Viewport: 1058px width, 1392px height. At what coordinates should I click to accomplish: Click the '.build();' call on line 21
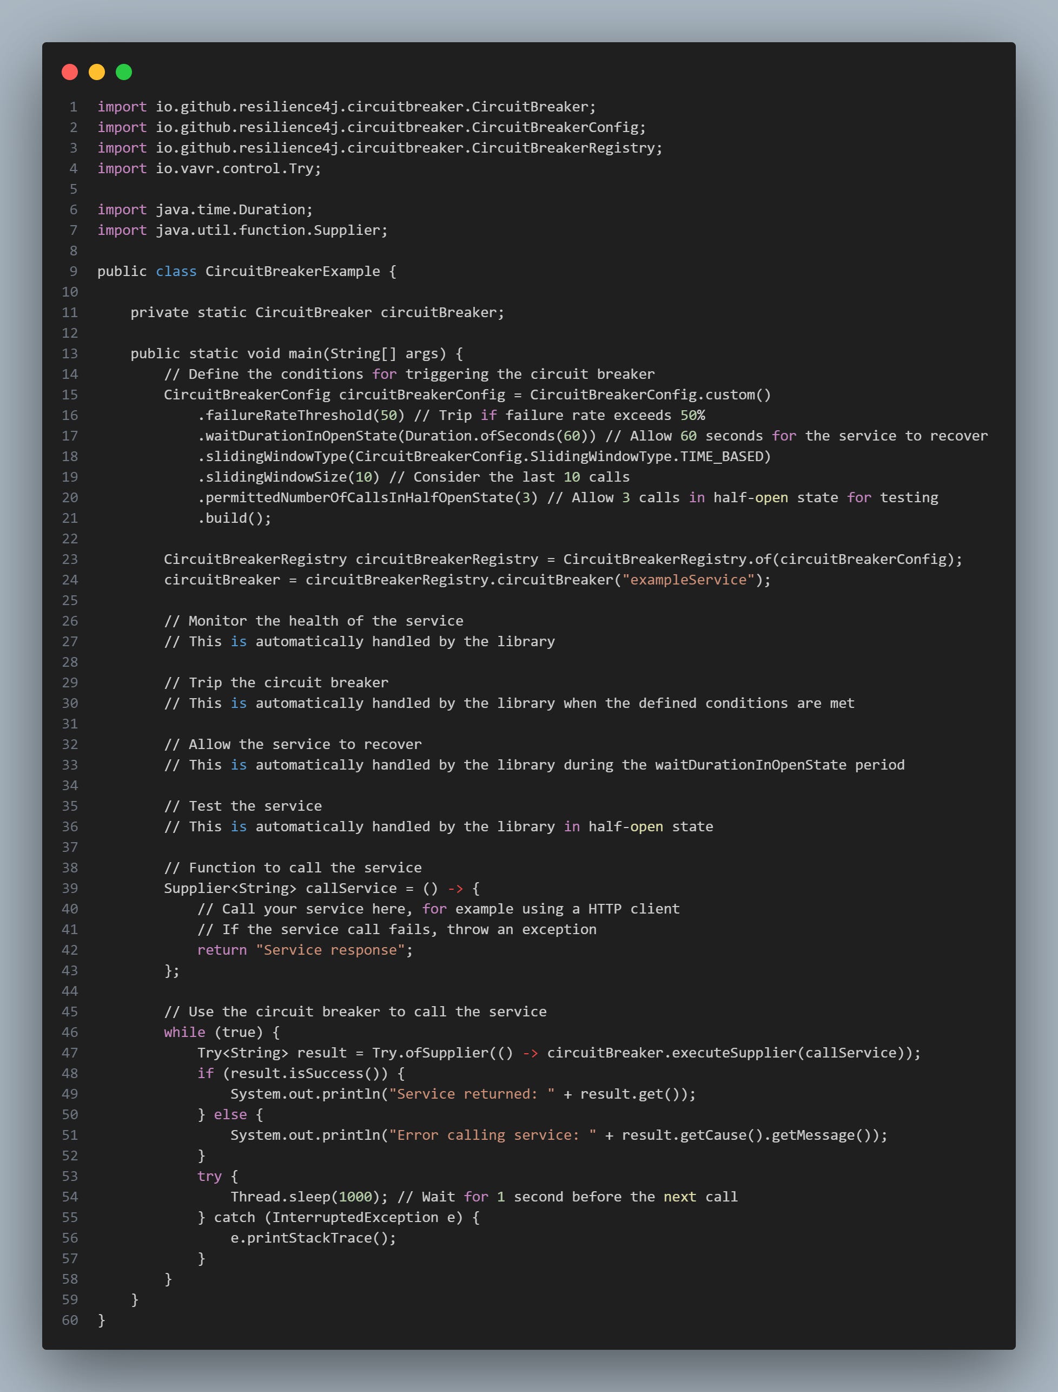(234, 518)
